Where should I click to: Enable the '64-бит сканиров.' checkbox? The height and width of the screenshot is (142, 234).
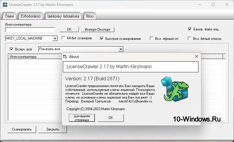63,38
